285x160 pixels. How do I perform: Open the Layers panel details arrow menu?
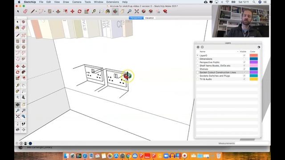[x=259, y=47]
